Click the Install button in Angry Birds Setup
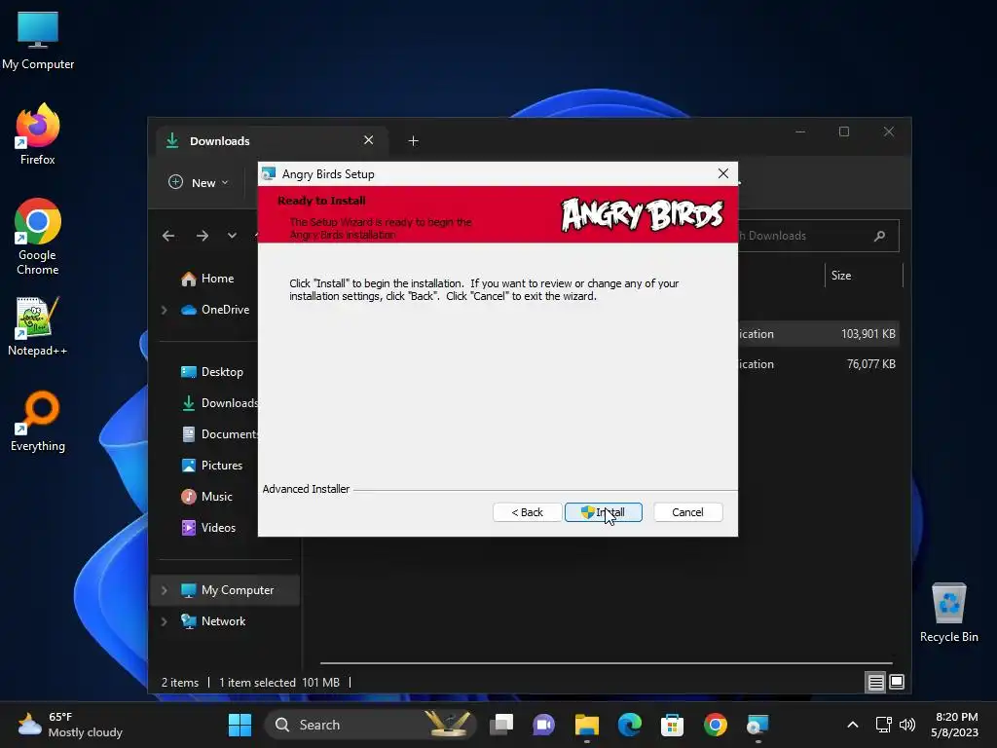 pyautogui.click(x=604, y=512)
